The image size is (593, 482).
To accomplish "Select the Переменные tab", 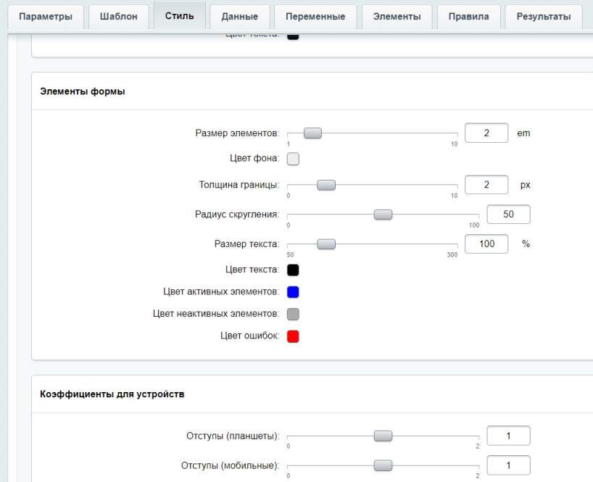I will (x=315, y=17).
